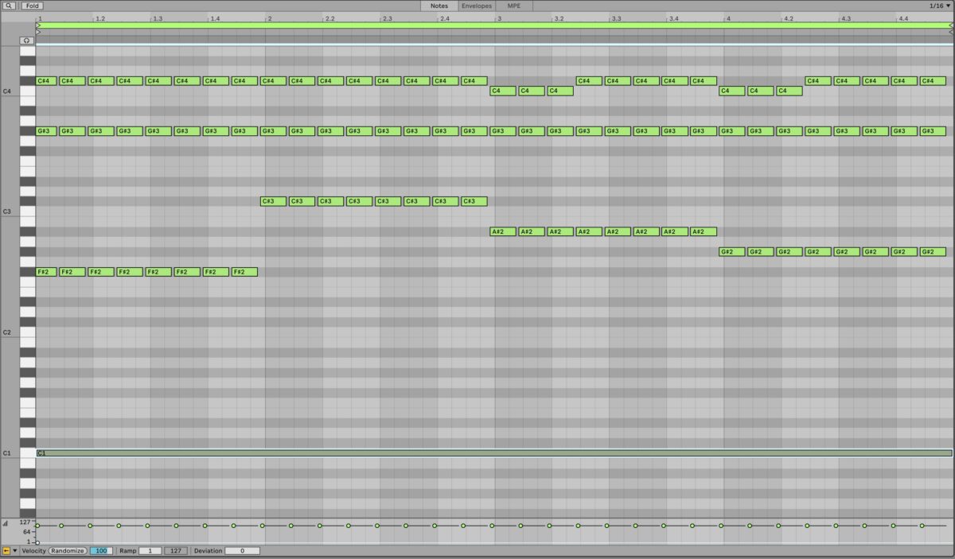
Task: Click the first velocity marker at 127
Action: point(37,525)
